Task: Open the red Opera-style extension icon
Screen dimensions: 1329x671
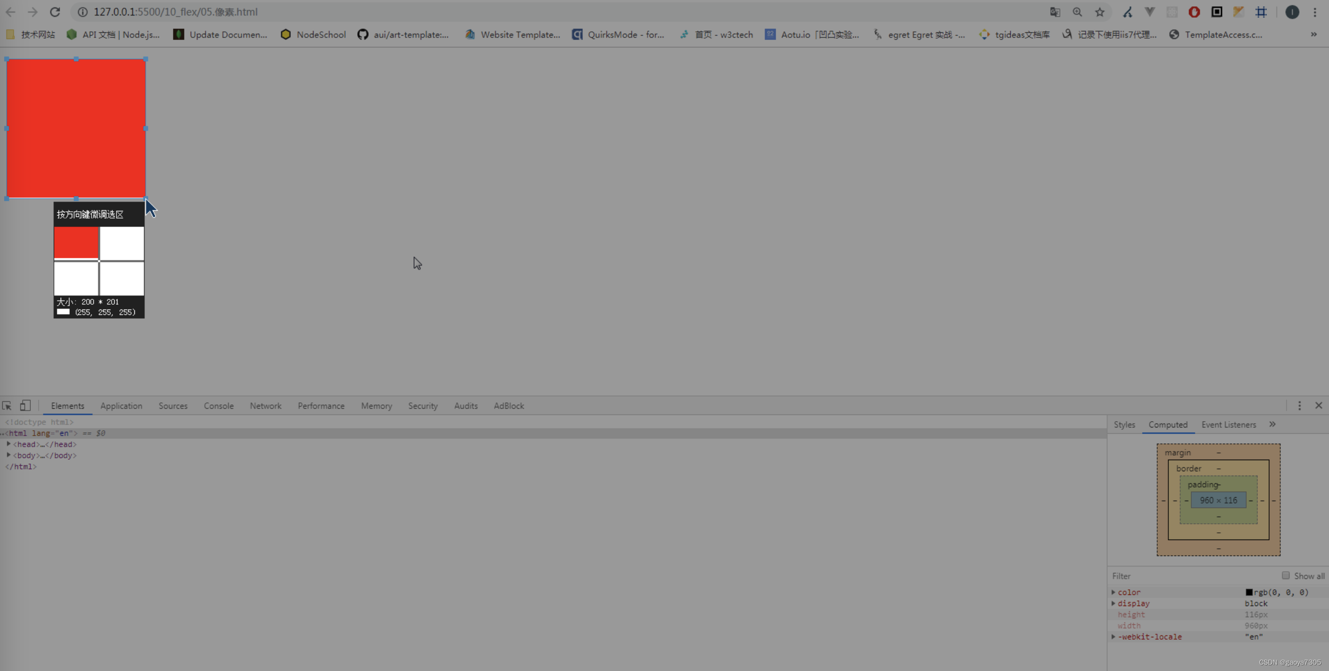Action: tap(1194, 12)
